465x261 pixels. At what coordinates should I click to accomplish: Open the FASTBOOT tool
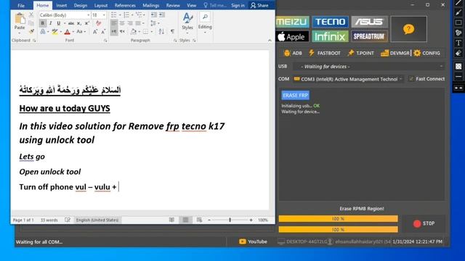point(325,53)
